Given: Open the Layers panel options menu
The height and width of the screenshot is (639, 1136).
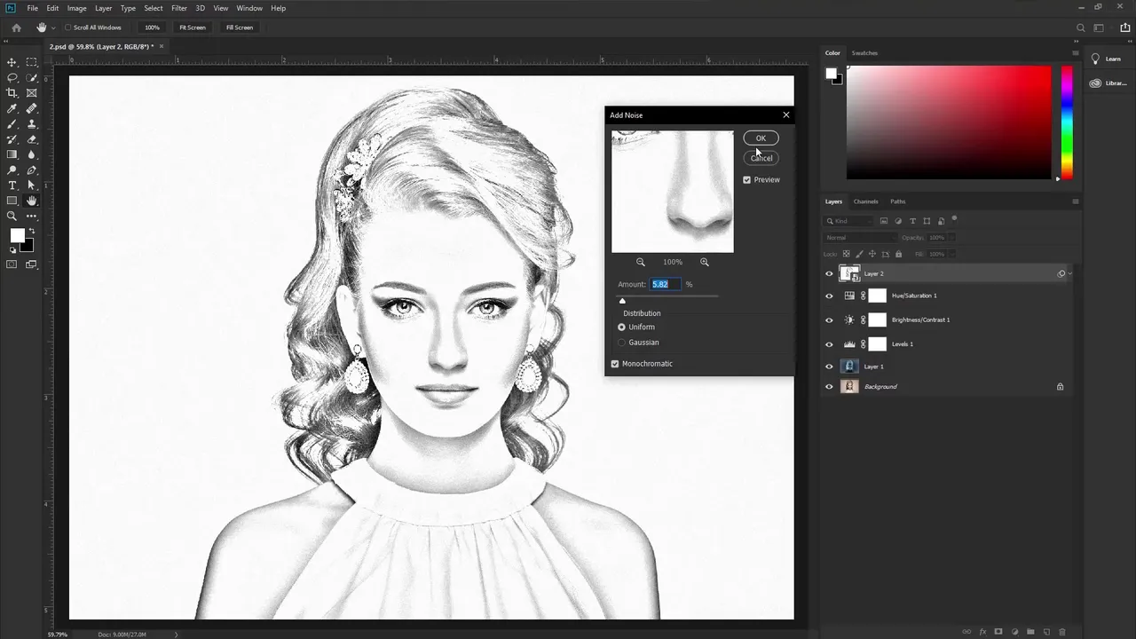Looking at the screenshot, I should click(1076, 201).
